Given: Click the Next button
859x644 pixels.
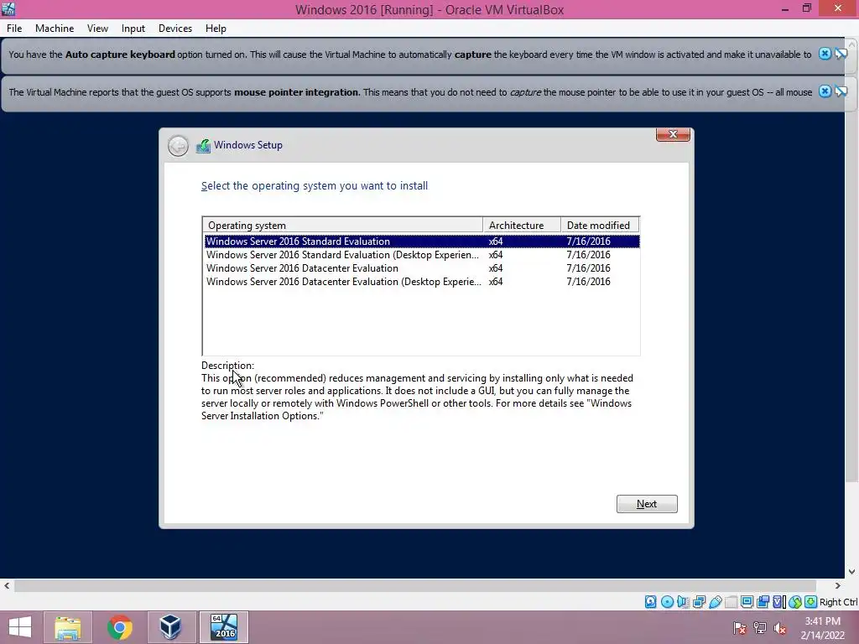Looking at the screenshot, I should click(x=647, y=504).
